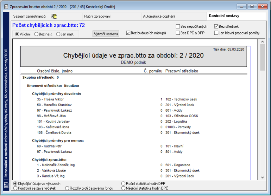Viewport: 271px width, 196px height.
Task: Click the row 2 - Vaňková Libuše
Action: (51, 170)
